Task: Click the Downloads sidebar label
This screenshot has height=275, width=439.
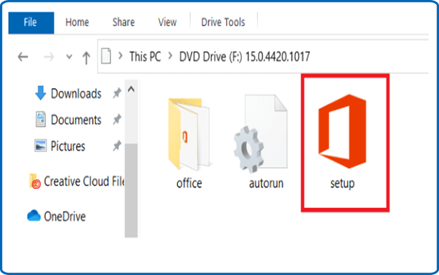Action: pos(76,93)
